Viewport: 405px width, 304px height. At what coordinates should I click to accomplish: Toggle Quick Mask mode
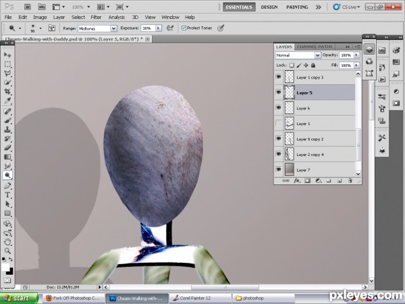pos(7,280)
